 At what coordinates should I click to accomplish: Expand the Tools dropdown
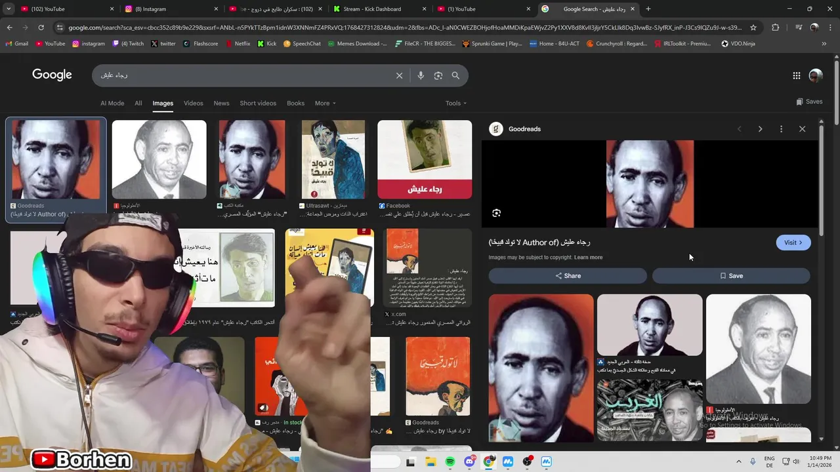point(456,103)
